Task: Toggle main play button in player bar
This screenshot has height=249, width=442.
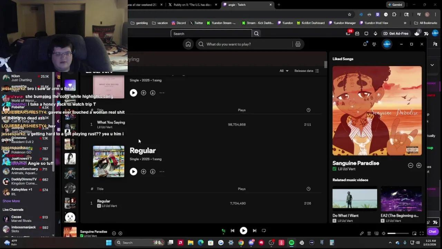Action: tap(243, 231)
